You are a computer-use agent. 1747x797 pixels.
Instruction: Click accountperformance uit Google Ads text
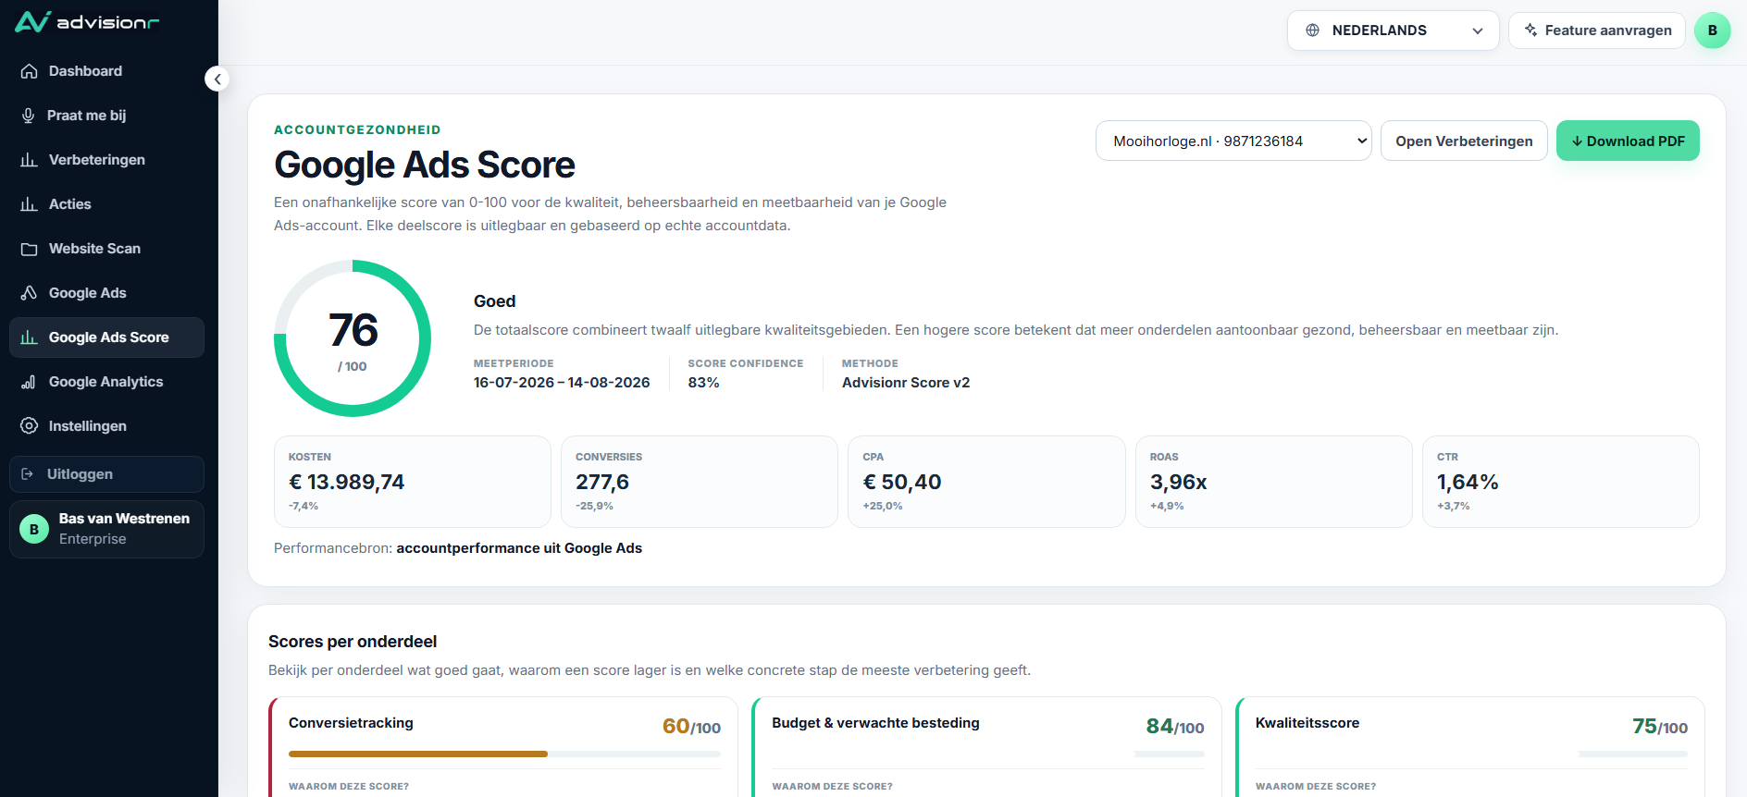pos(519,548)
